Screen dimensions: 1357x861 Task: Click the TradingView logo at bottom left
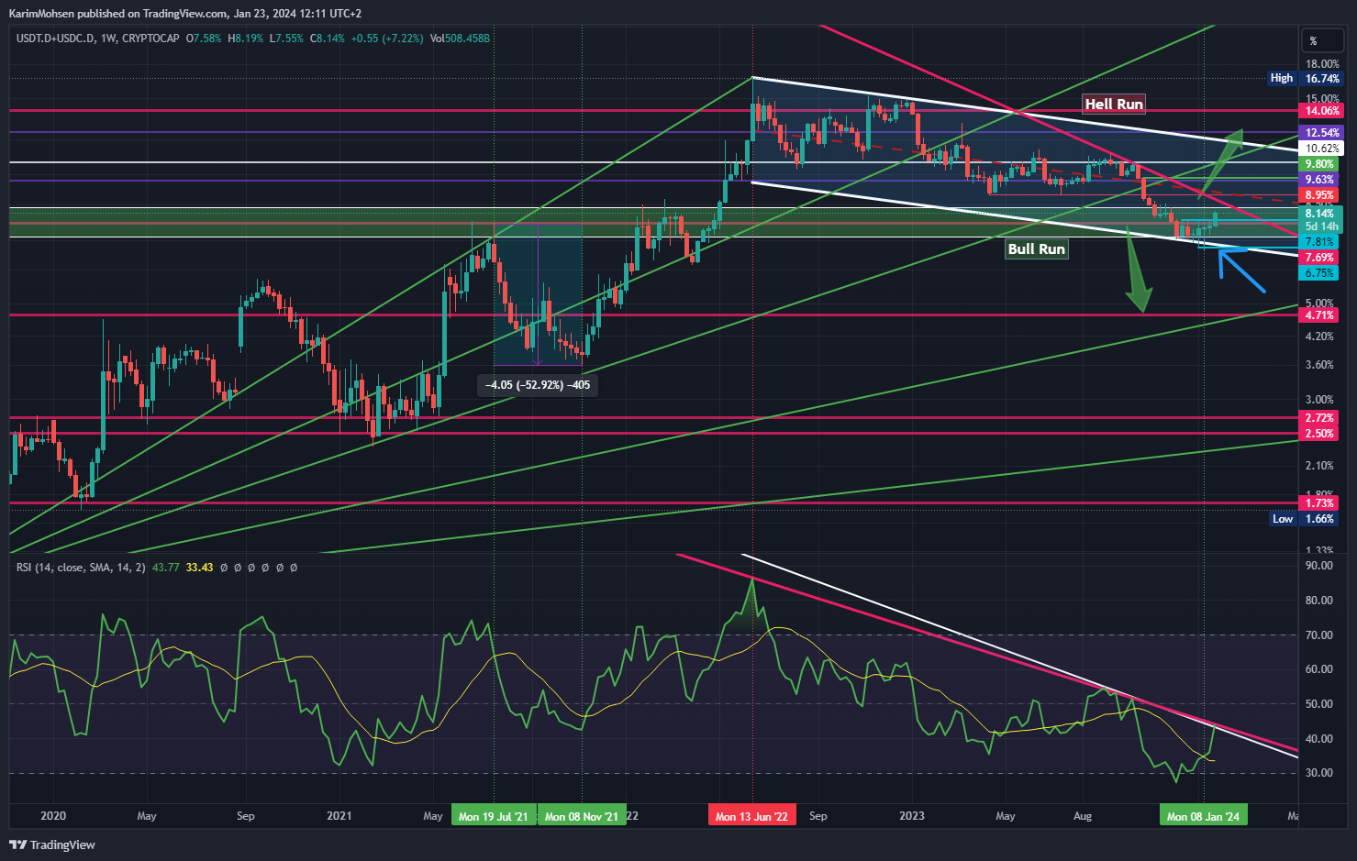pos(52,844)
